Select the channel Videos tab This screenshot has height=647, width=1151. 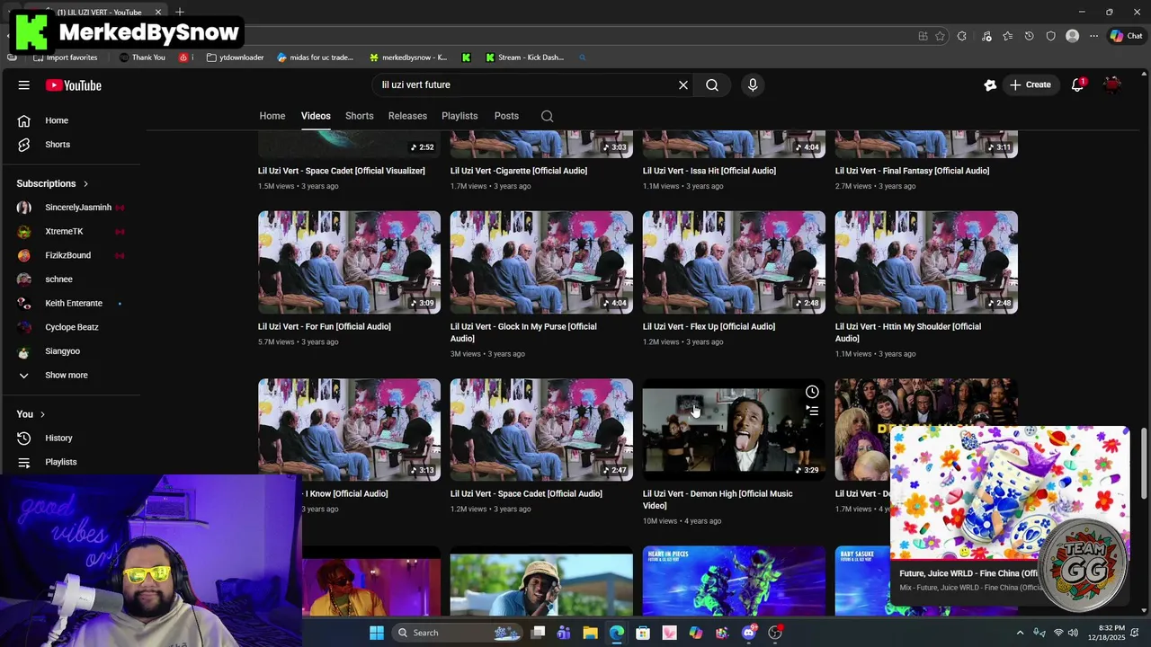tap(316, 116)
